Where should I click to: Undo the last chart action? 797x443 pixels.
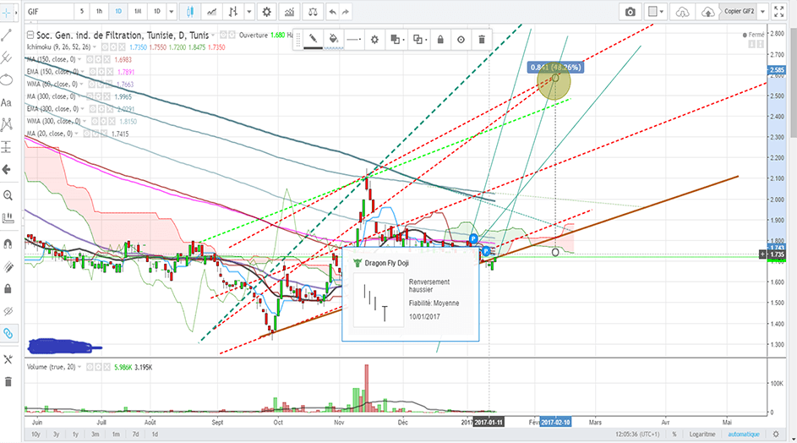(332, 11)
